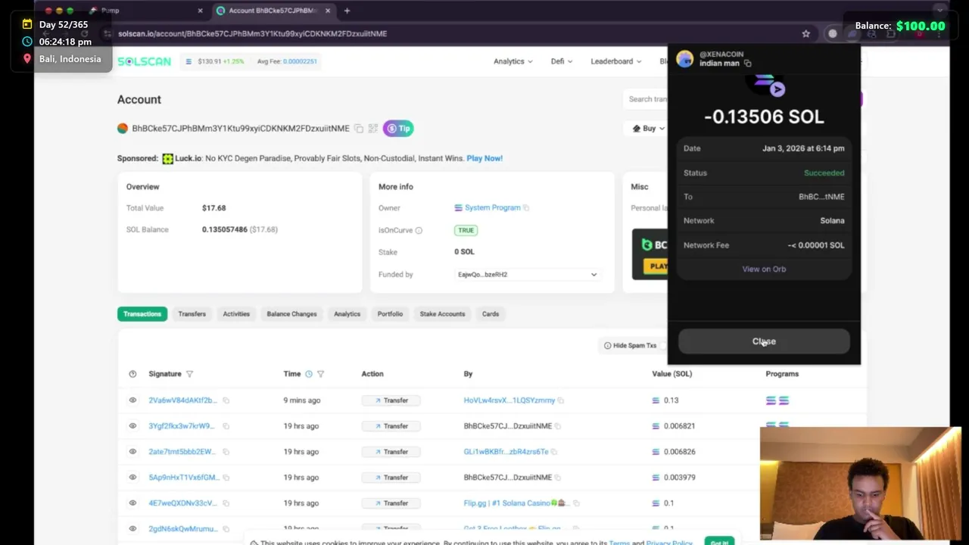This screenshot has height=545, width=969.
Task: Open the Solscan logo home link
Action: [144, 61]
